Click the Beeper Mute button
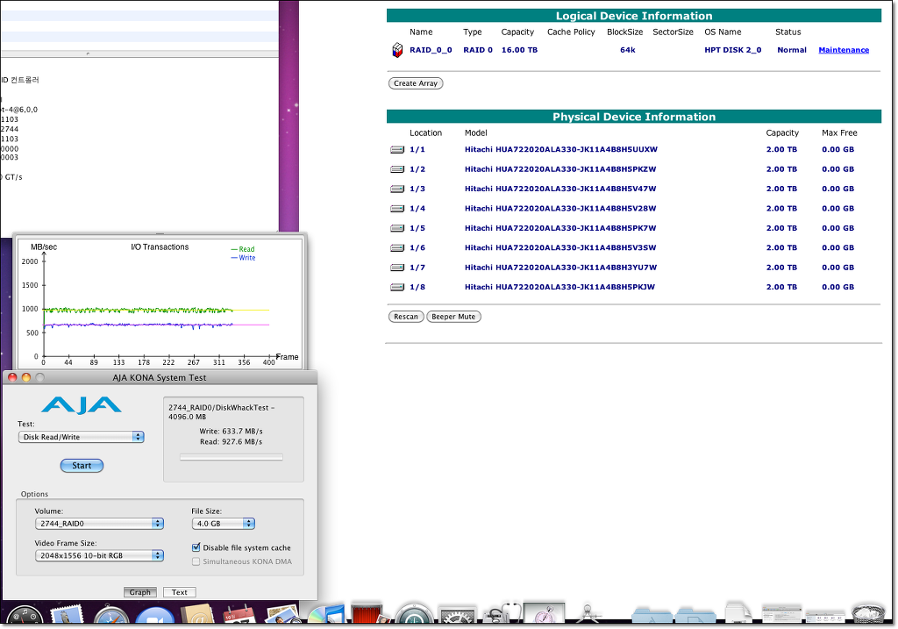 pyautogui.click(x=453, y=317)
